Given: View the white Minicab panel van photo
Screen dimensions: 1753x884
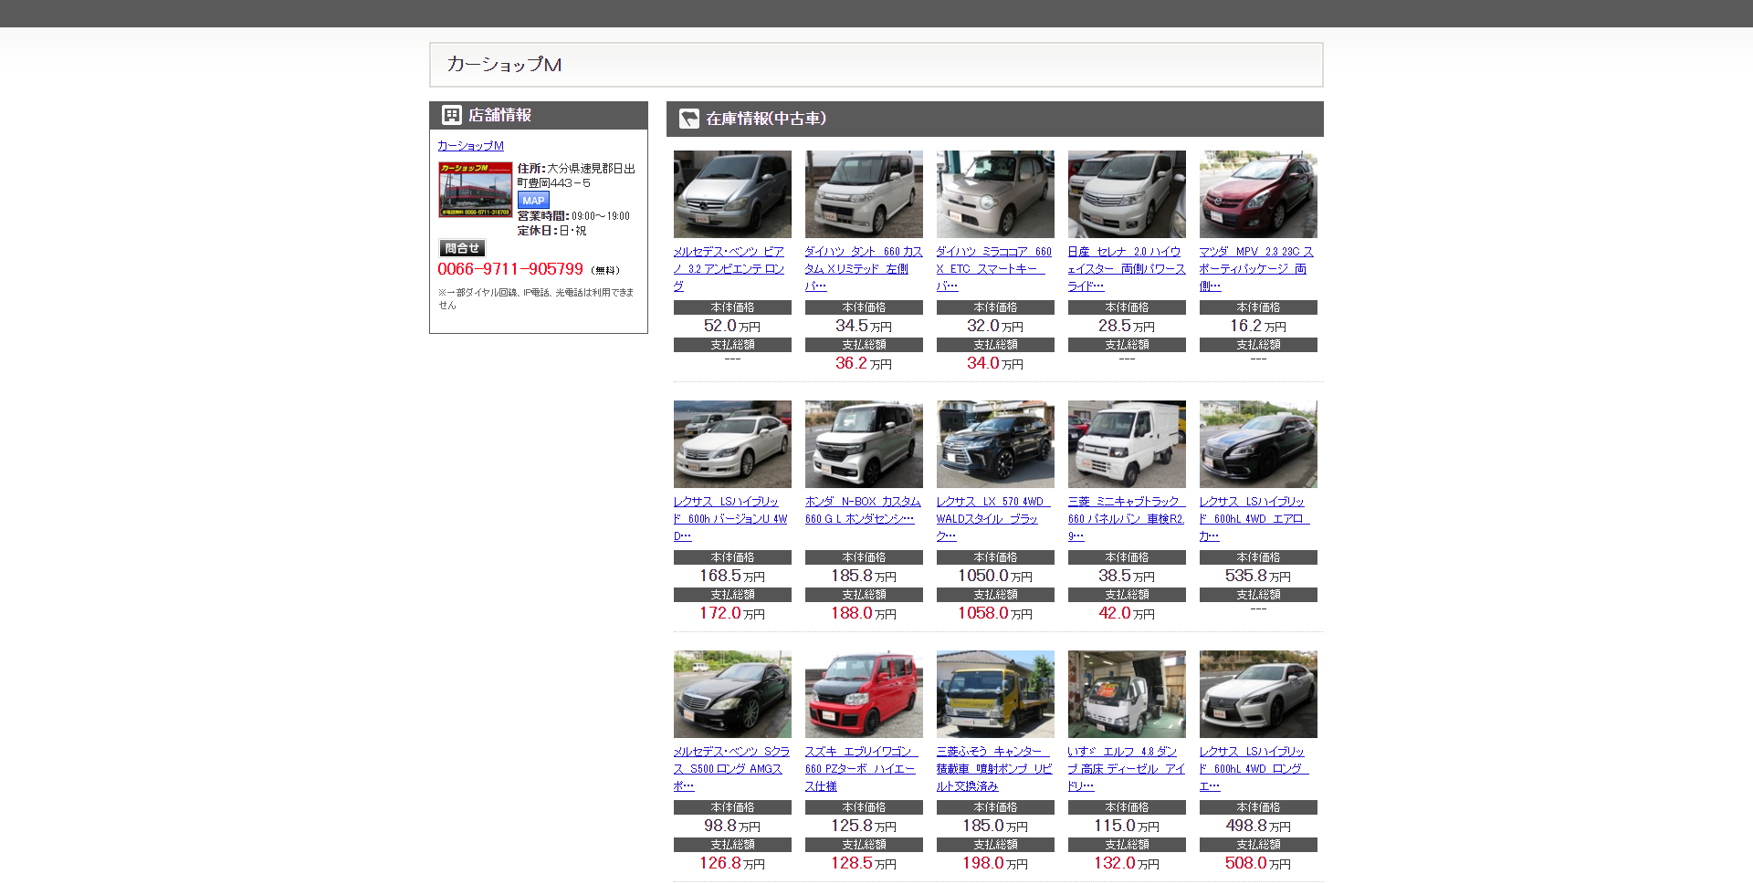Looking at the screenshot, I should pos(1127,444).
